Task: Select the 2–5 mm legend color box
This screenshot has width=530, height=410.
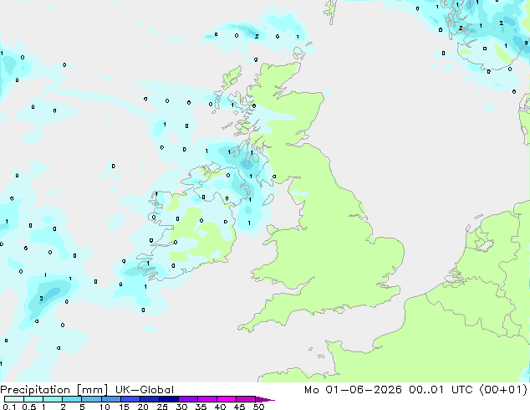Action: point(73,399)
